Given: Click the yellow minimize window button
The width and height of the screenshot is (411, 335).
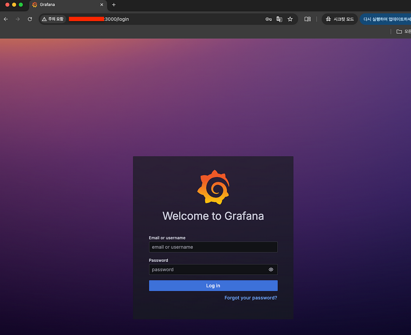Looking at the screenshot, I should (x=14, y=5).
